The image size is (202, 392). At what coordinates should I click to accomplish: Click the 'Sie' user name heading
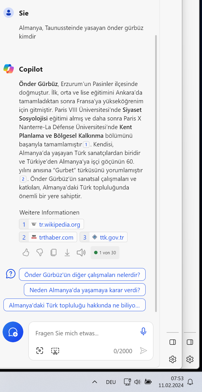[x=24, y=13]
